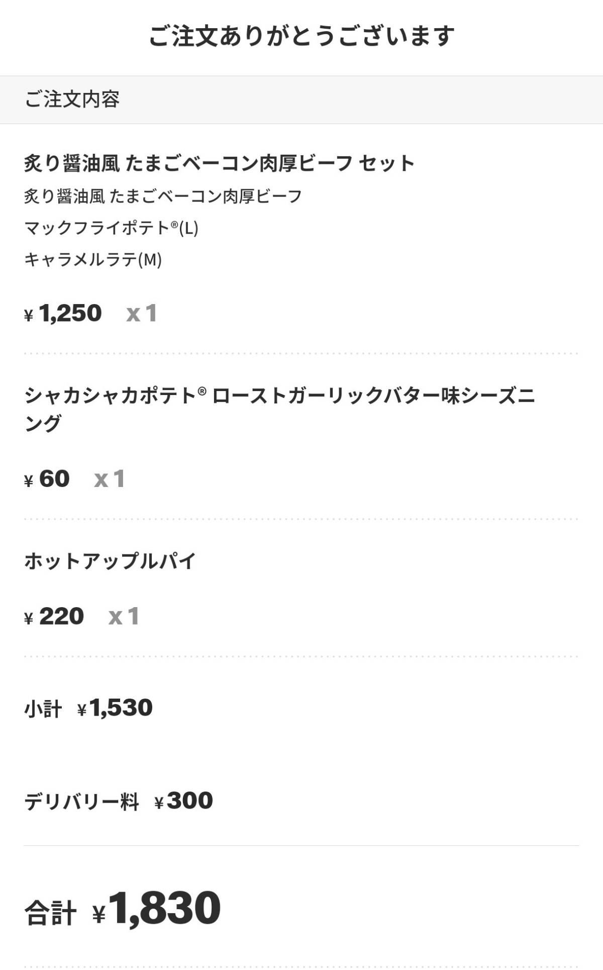603x970 pixels.
Task: Click the x1 quantity beside ¥220
Action: [x=124, y=616]
